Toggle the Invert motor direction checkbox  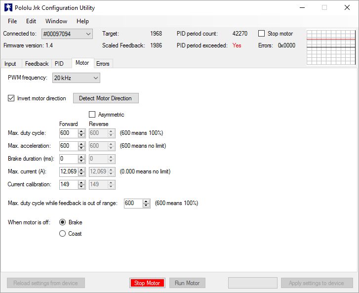point(11,98)
